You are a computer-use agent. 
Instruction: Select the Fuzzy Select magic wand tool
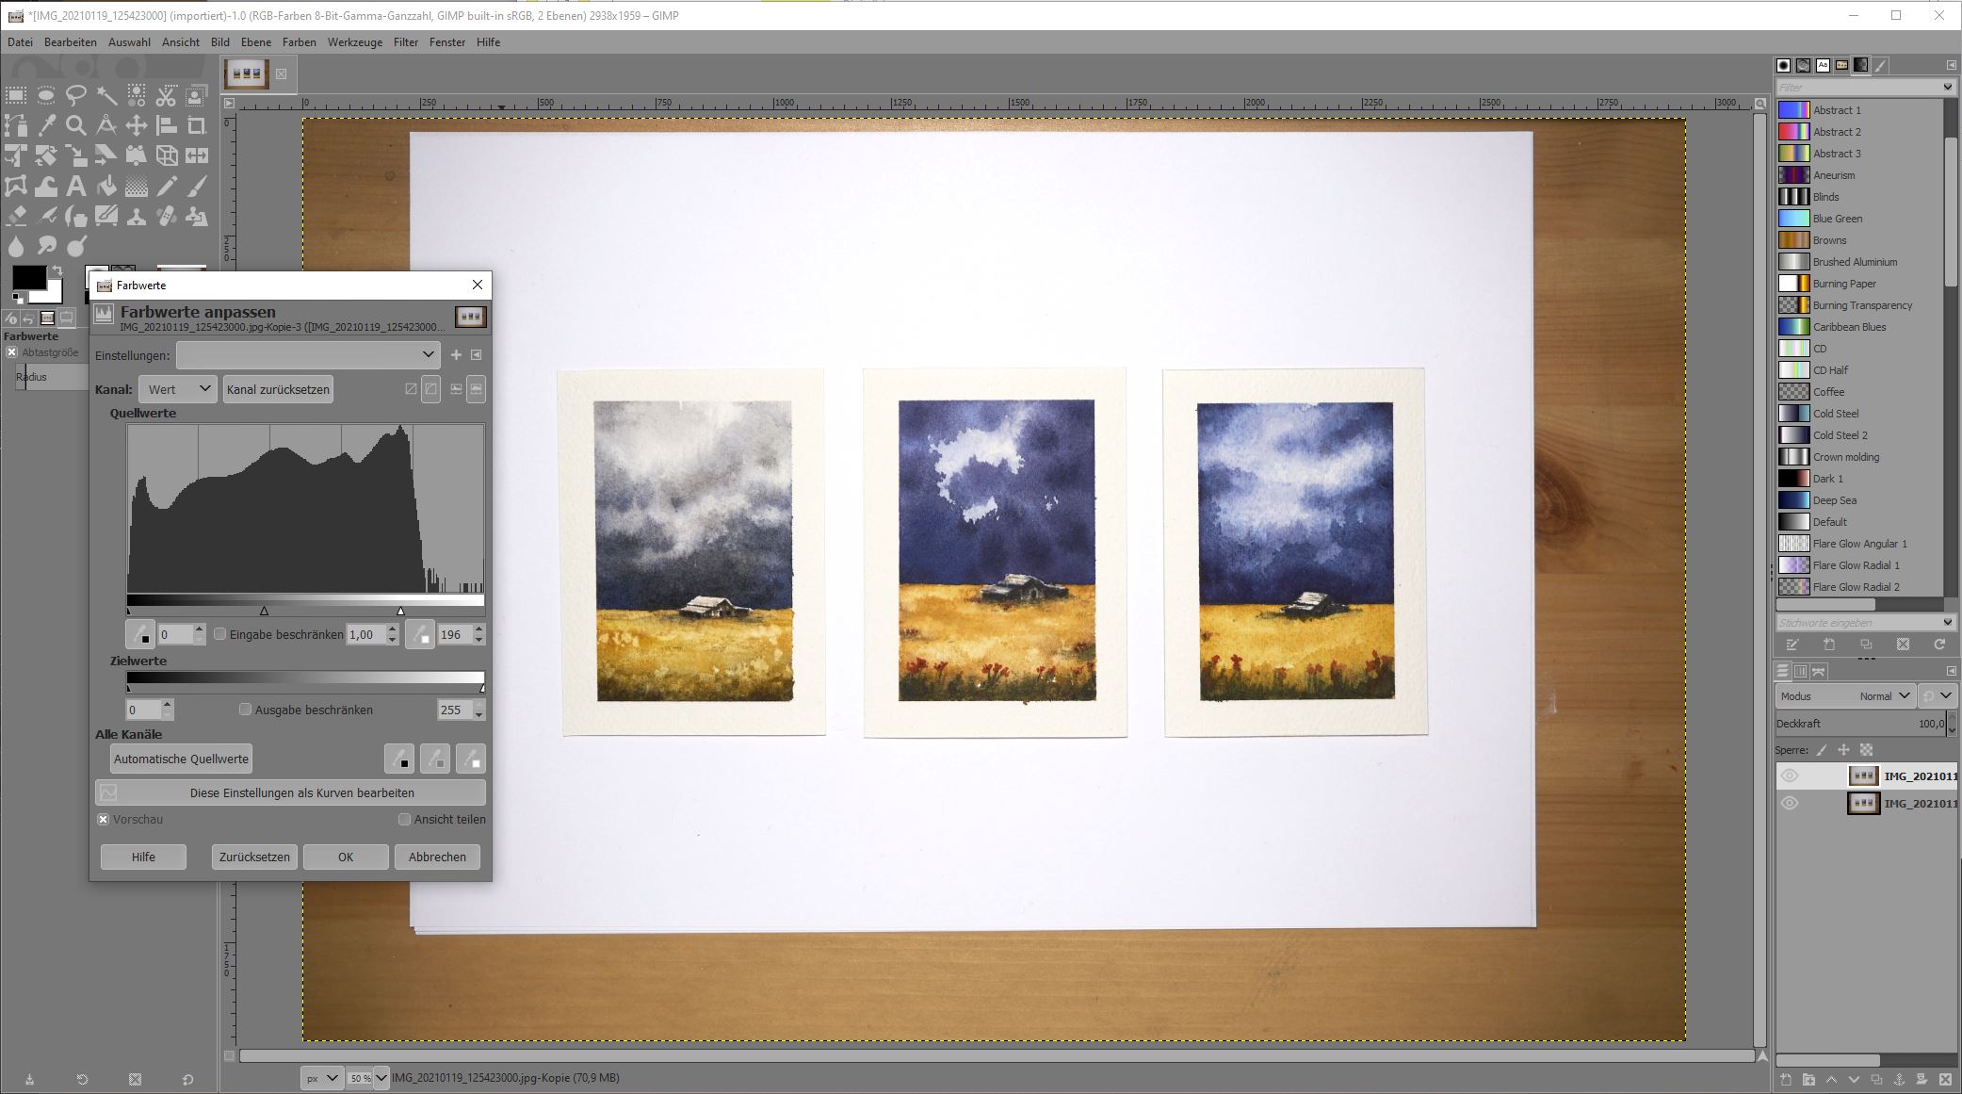(x=106, y=95)
